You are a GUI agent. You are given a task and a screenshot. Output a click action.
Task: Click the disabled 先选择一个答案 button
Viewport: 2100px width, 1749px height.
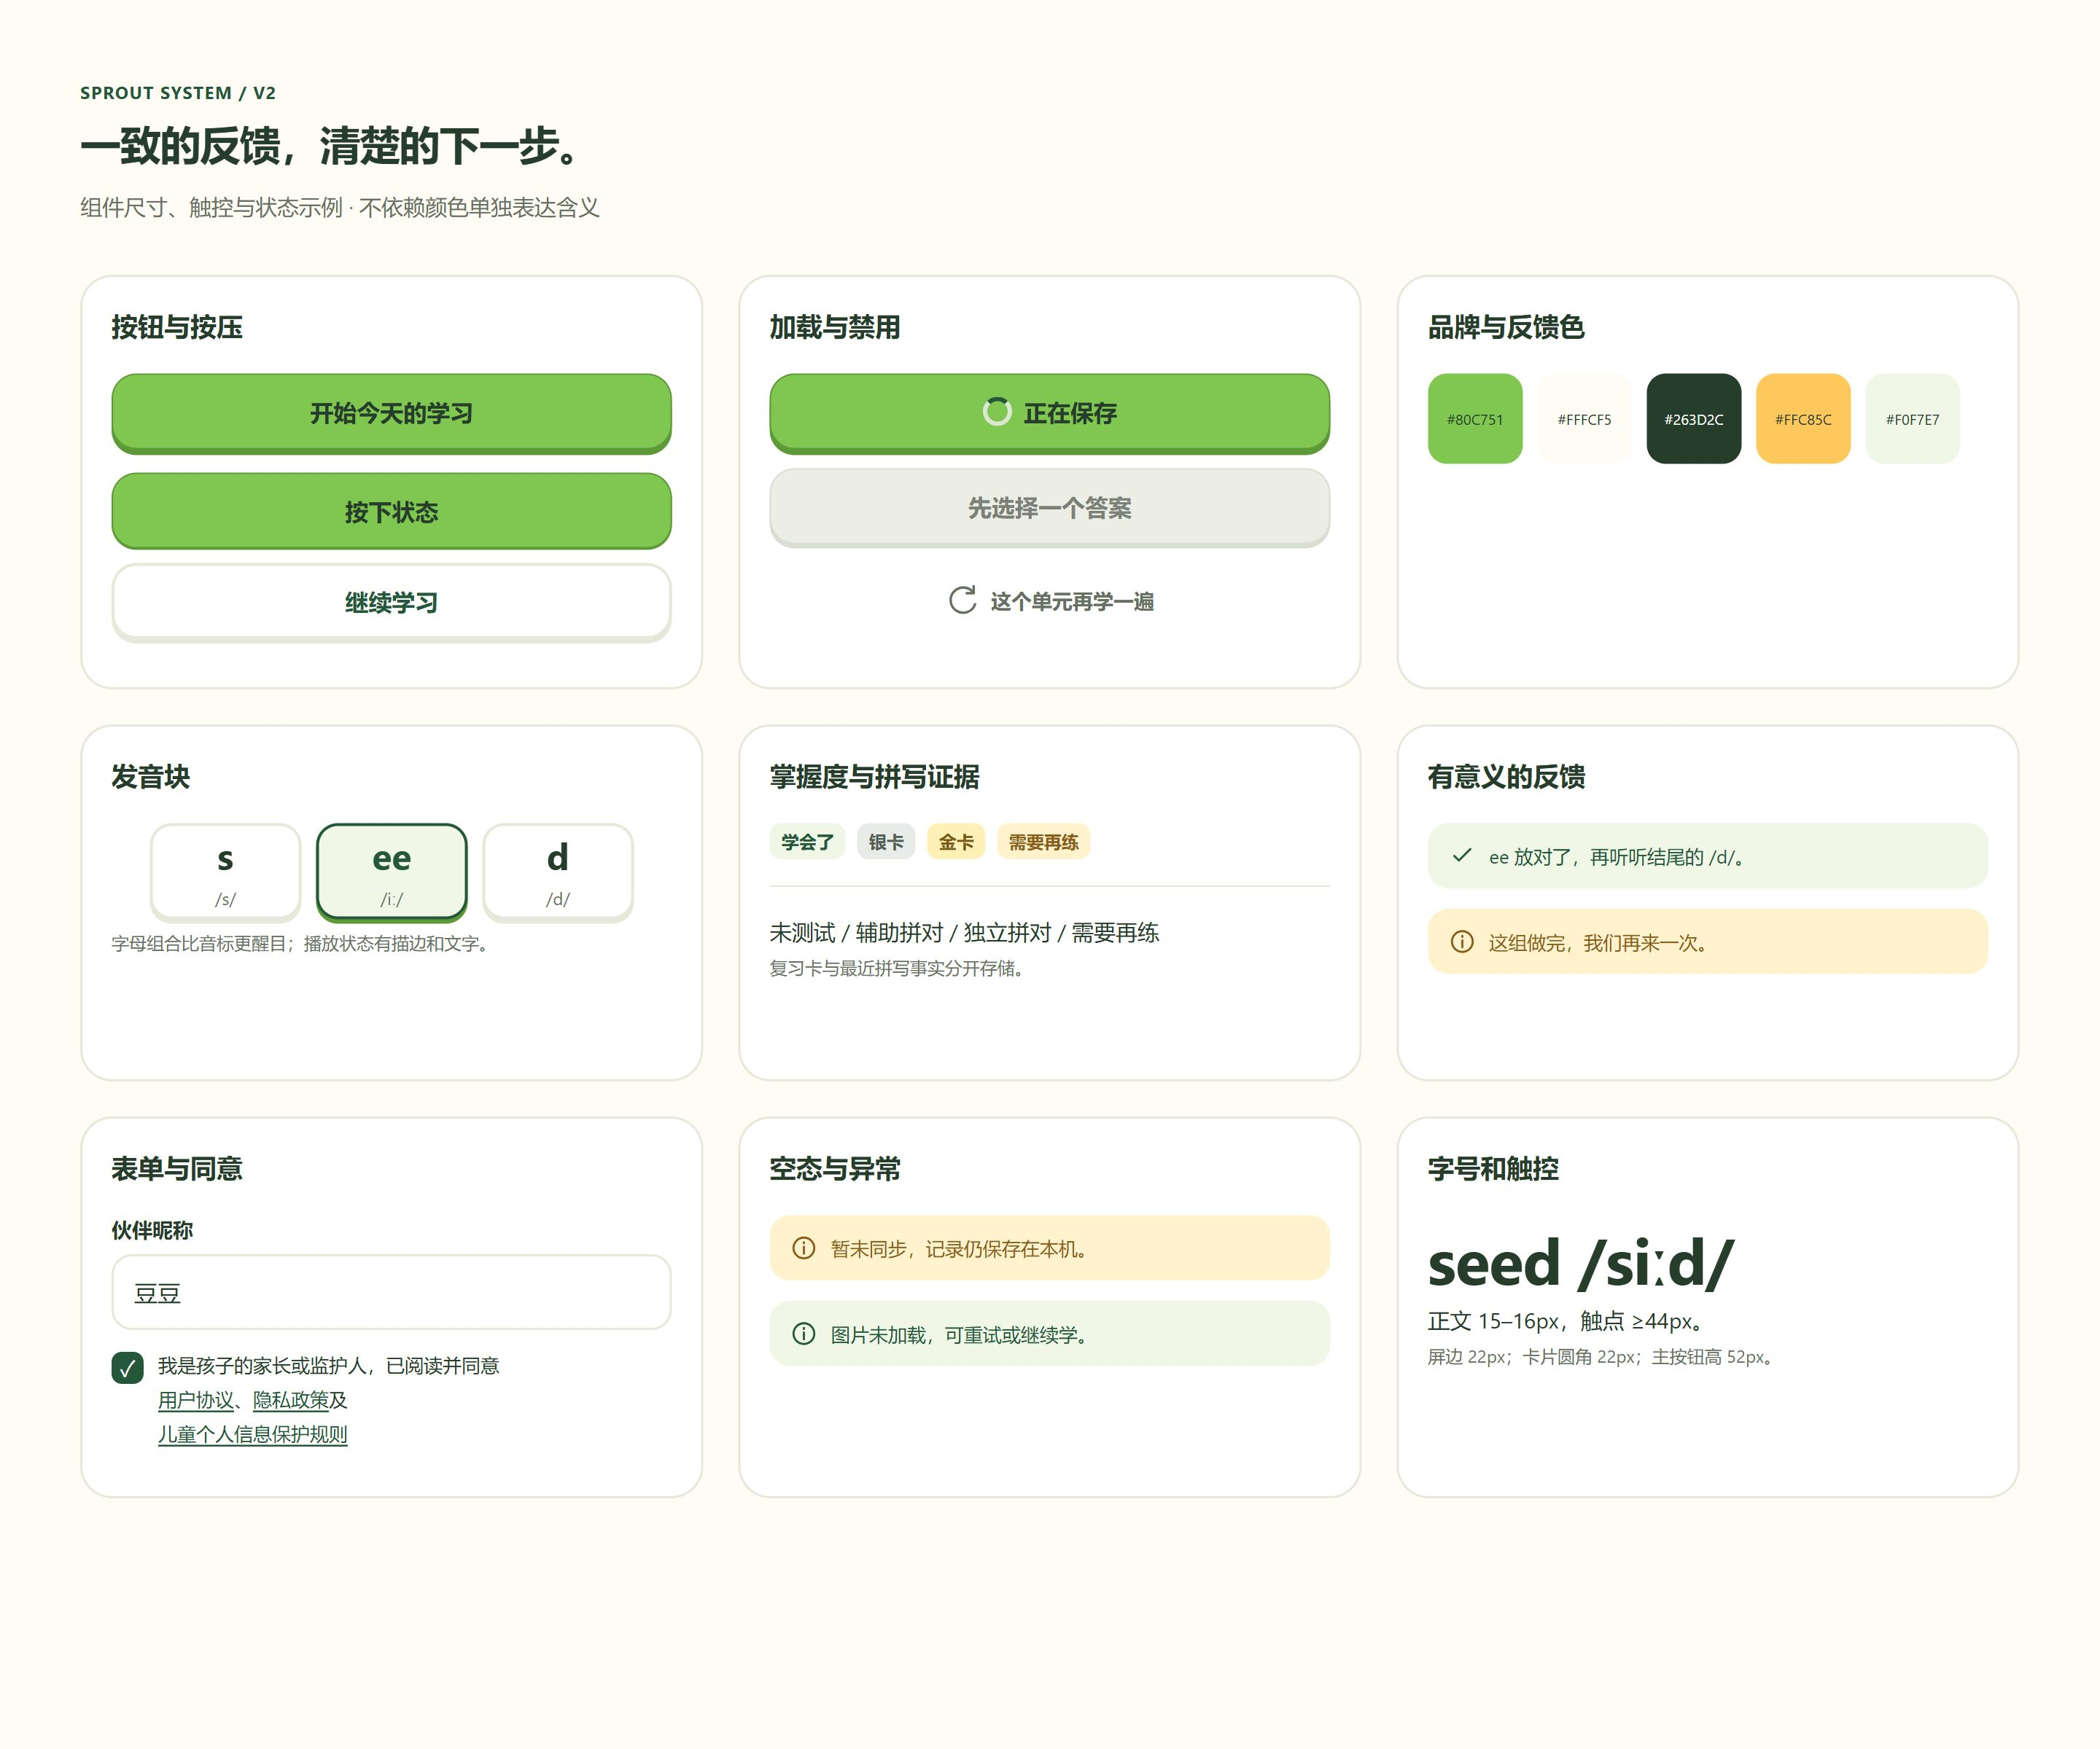(x=1049, y=508)
